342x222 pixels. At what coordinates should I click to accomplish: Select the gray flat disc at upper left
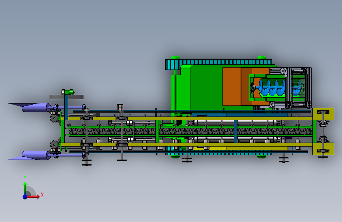coord(67,97)
